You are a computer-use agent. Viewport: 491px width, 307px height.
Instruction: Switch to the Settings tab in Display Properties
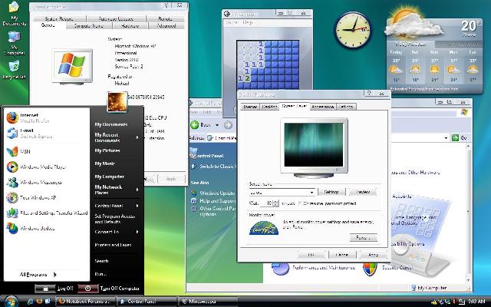click(x=346, y=107)
